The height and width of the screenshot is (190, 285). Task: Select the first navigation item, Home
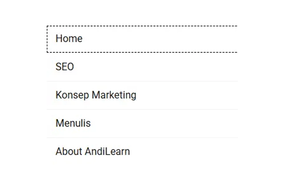click(69, 38)
